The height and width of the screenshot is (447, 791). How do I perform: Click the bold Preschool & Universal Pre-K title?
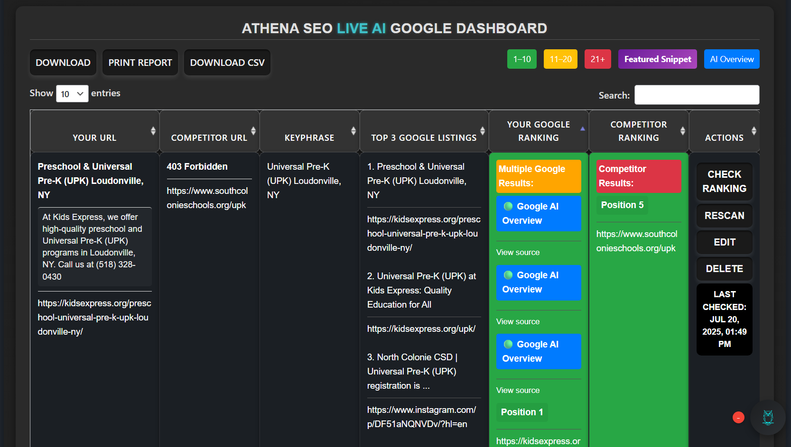[91, 181]
